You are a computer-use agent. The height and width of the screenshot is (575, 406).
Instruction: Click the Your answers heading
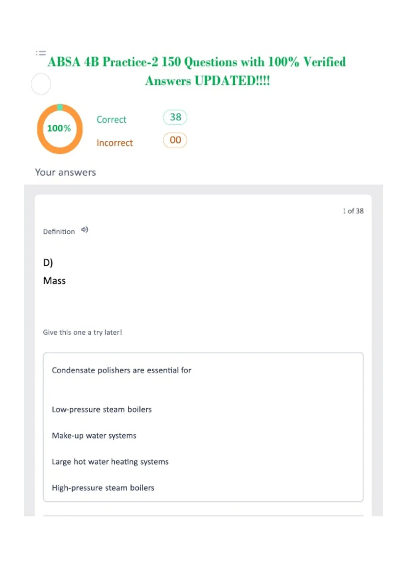[x=66, y=172]
